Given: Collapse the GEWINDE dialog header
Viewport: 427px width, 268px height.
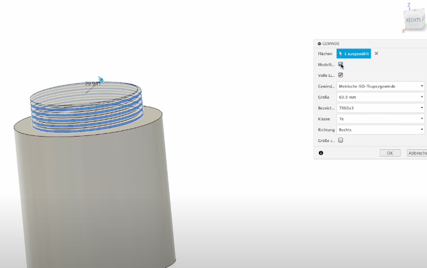Looking at the screenshot, I should coord(319,43).
